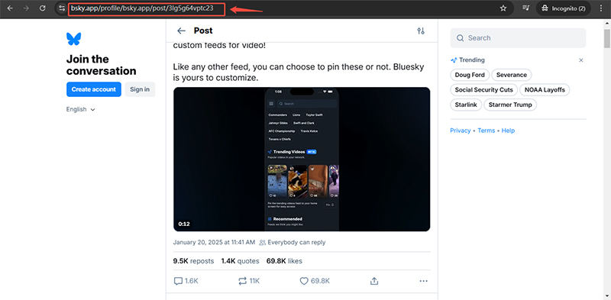Dismiss the Trending section with X
The image size is (611, 300).
(581, 60)
